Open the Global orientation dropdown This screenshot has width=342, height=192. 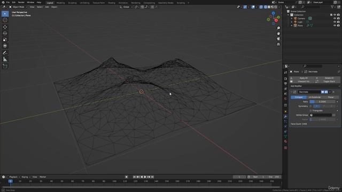126,7
